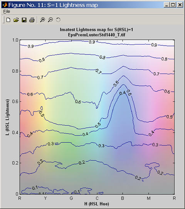
Task: Click the plot title Imatest Lightness map
Action: click(x=96, y=29)
